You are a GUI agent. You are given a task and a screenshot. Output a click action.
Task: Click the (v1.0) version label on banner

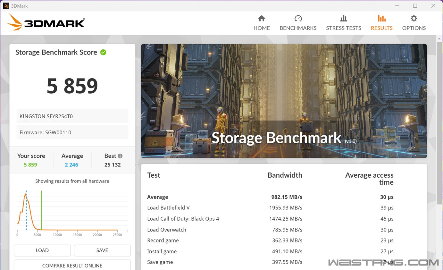(x=351, y=141)
